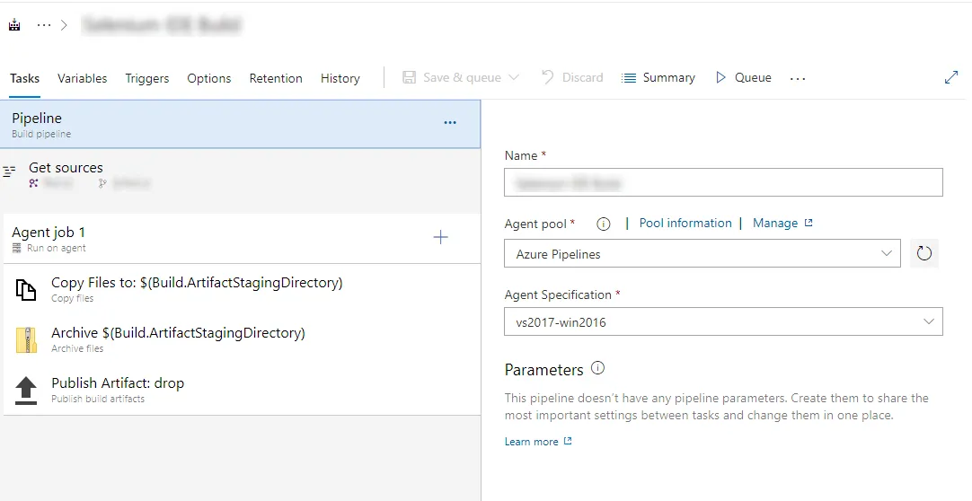
Task: Click the Agent pool info icon
Action: pos(604,224)
